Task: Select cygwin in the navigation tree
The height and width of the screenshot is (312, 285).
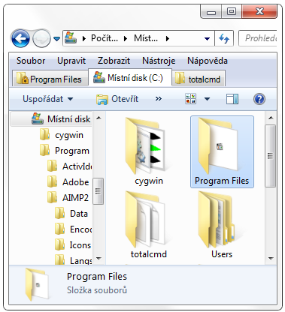Action: click(x=62, y=135)
